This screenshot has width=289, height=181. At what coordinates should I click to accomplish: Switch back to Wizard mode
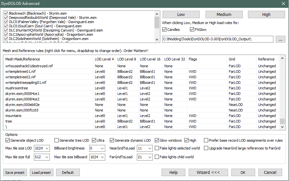tap(208, 173)
